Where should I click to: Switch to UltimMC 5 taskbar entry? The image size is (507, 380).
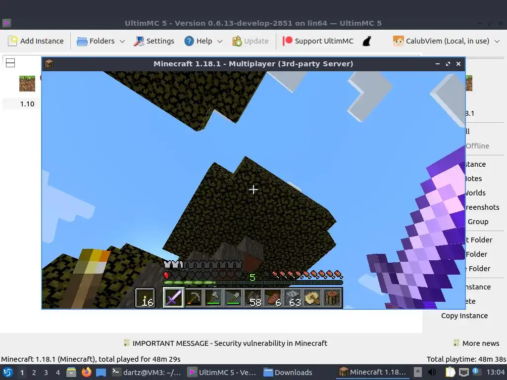(222, 373)
